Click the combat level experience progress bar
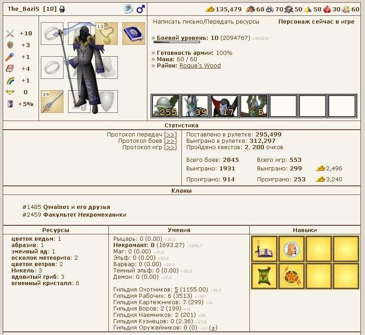 click(177, 42)
